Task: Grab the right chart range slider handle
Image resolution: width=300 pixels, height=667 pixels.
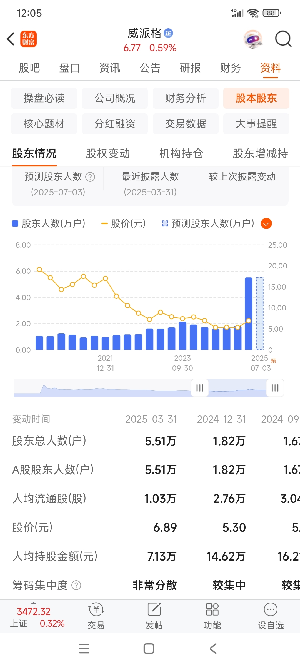Action: click(275, 388)
